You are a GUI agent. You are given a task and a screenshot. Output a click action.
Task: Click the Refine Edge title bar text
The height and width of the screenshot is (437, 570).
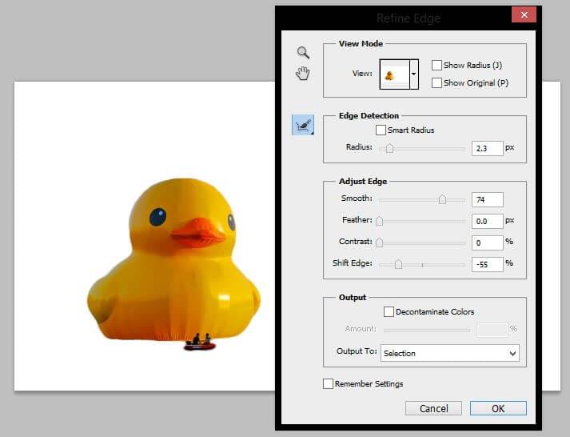point(409,18)
